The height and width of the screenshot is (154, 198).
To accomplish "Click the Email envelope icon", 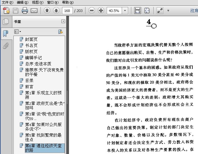I will coord(34,11).
